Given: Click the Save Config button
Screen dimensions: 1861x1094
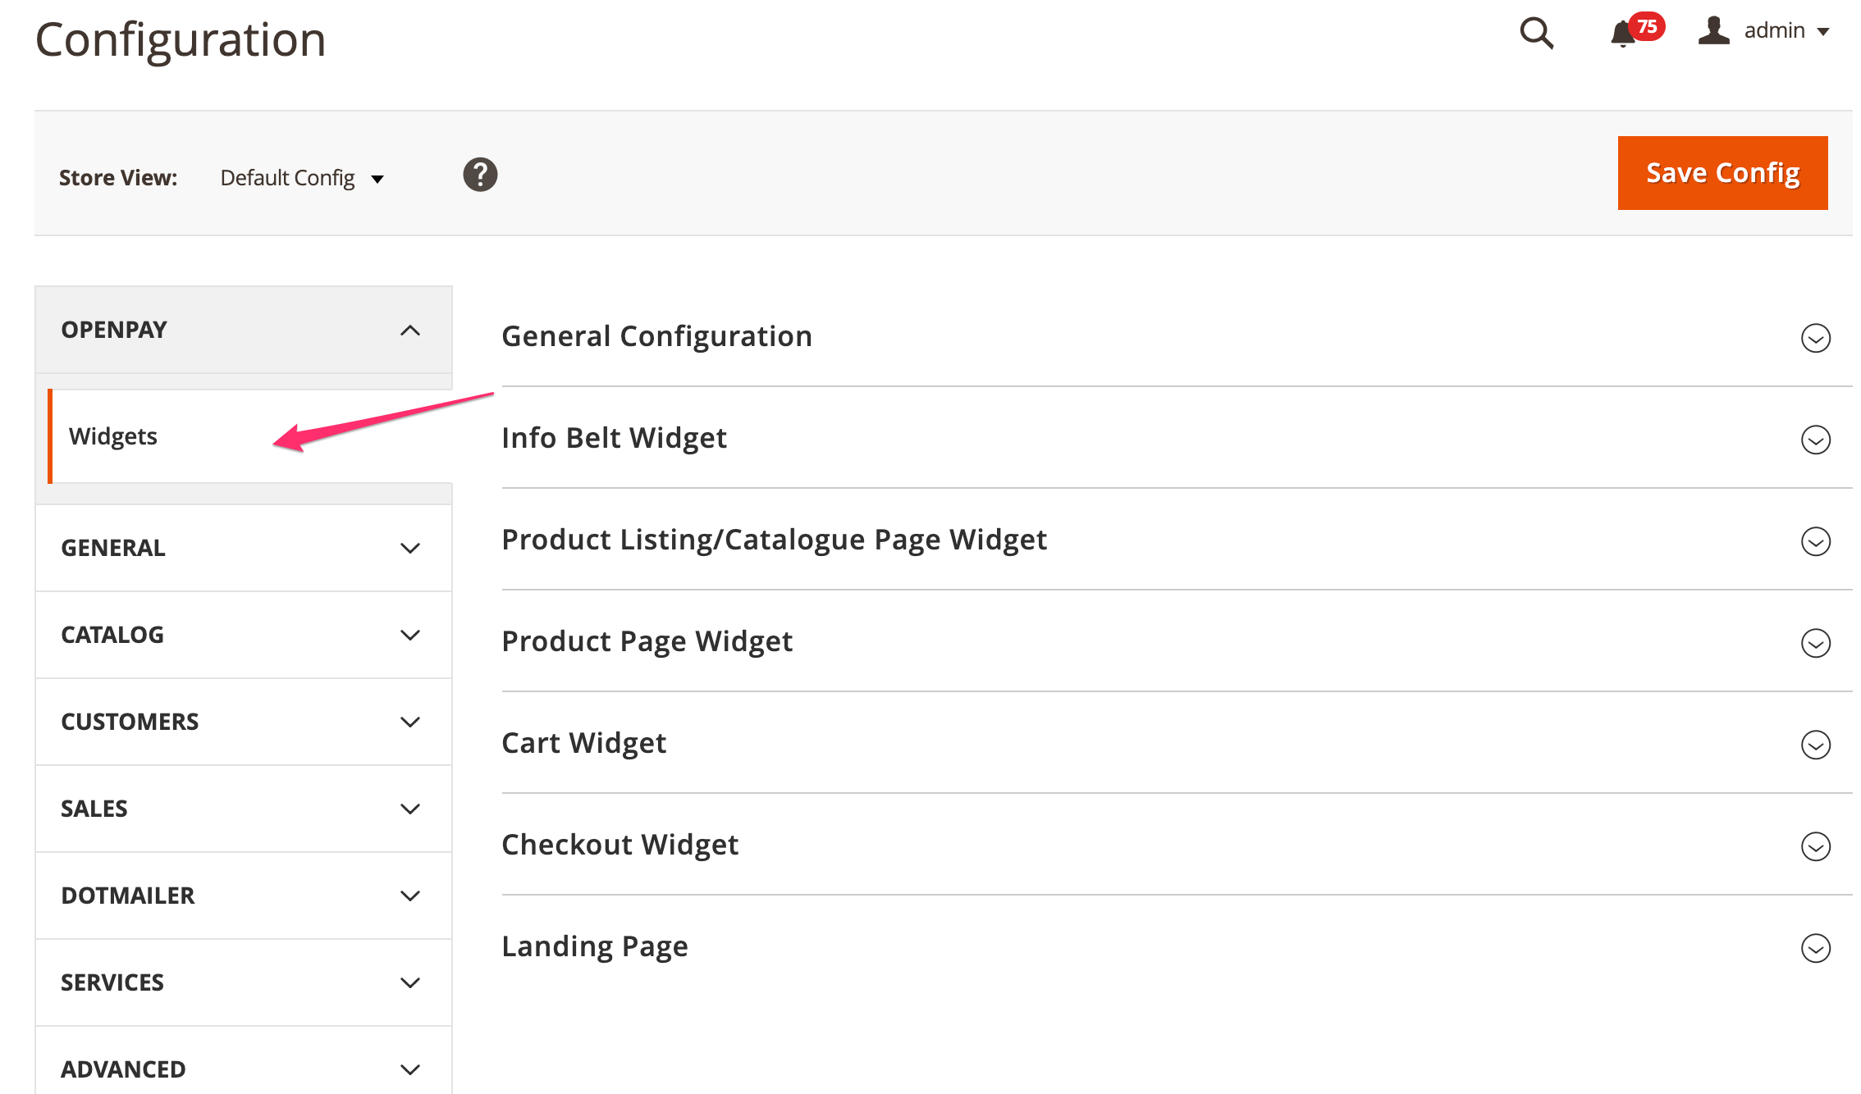Looking at the screenshot, I should click(1722, 172).
